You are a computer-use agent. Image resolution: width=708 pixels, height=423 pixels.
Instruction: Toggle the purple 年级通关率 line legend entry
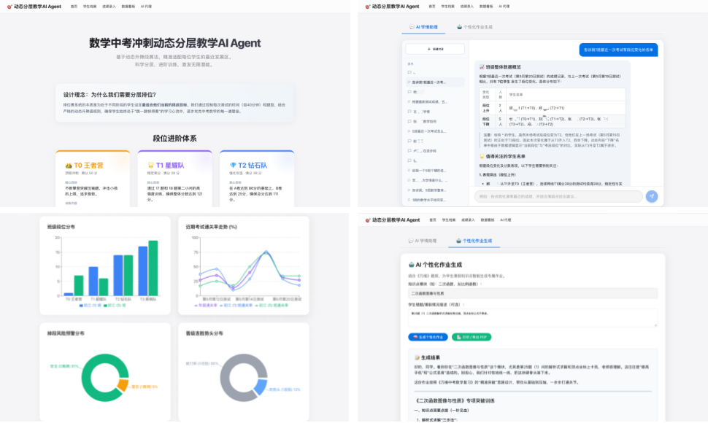[206, 306]
